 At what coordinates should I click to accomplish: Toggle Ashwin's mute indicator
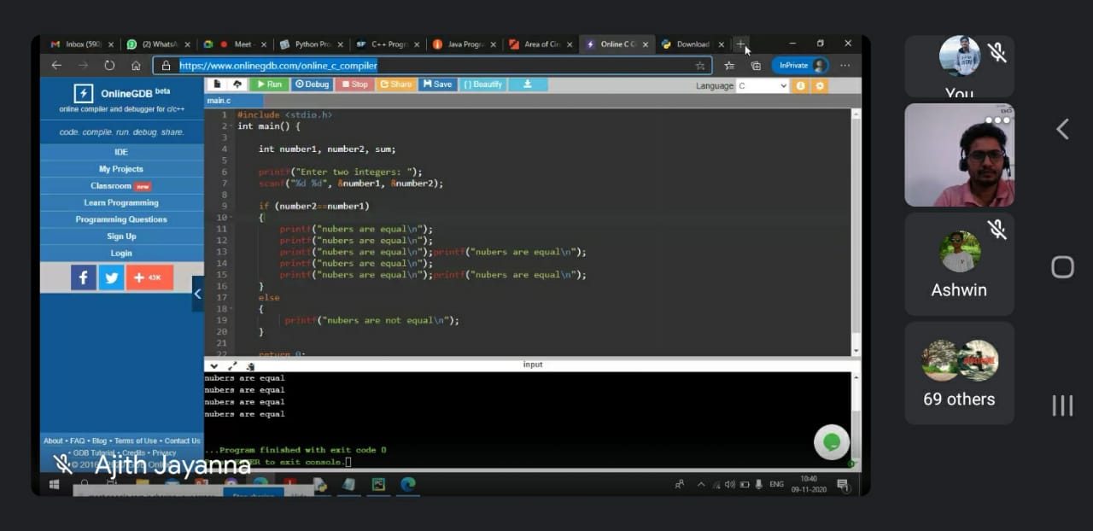tap(995, 229)
